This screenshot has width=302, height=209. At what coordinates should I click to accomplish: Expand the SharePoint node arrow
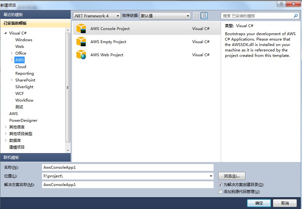tap(12, 80)
